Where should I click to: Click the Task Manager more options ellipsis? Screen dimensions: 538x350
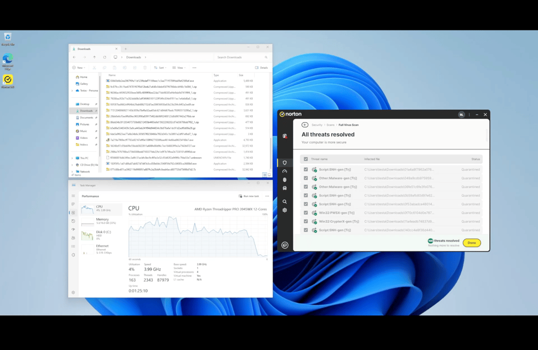(267, 196)
